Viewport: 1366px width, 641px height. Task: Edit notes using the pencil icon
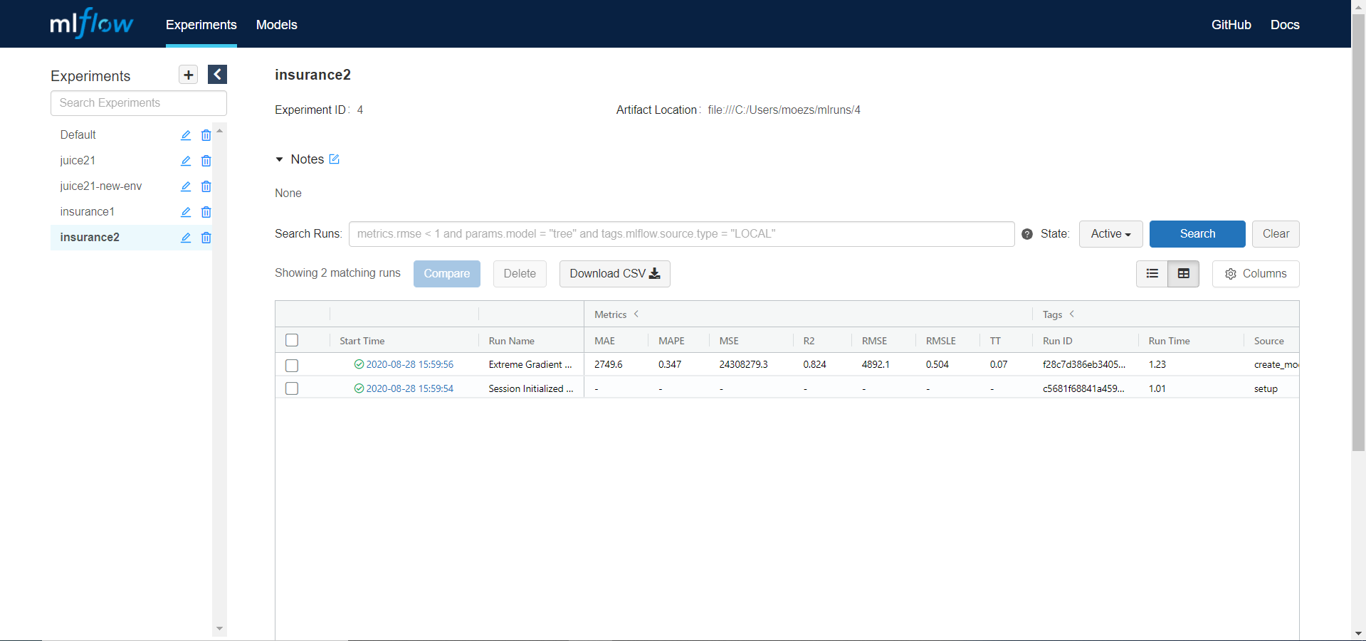click(334, 159)
